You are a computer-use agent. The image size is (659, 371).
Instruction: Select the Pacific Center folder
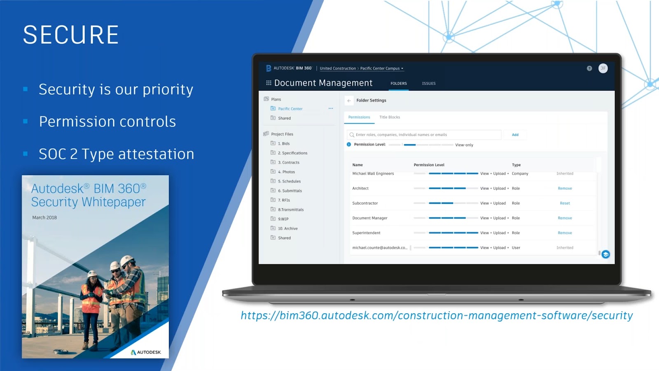click(x=290, y=109)
